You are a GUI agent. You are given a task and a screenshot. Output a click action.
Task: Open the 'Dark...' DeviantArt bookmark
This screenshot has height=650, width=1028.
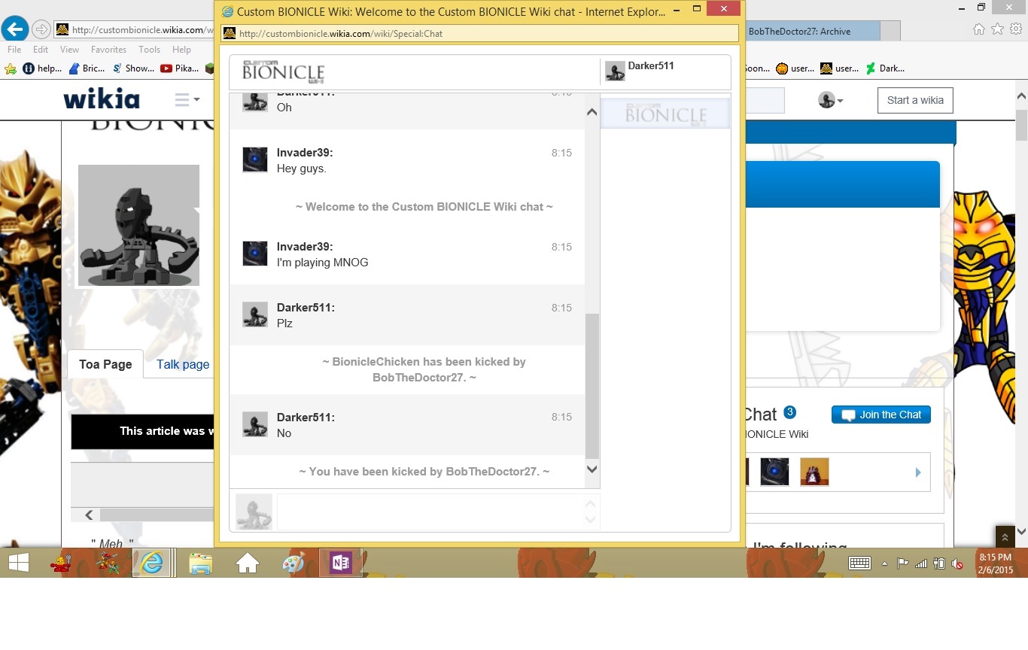885,68
